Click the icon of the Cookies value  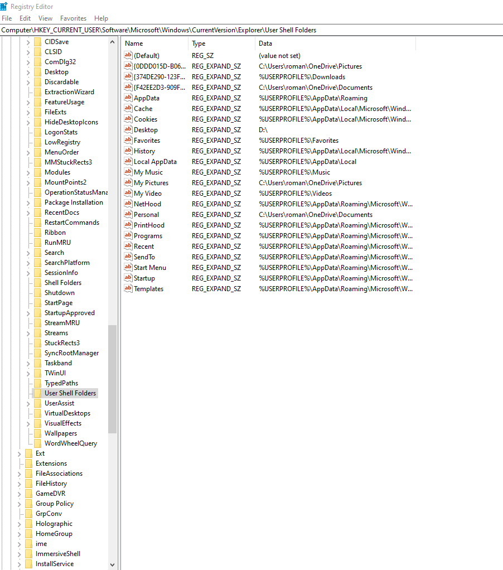pyautogui.click(x=128, y=119)
